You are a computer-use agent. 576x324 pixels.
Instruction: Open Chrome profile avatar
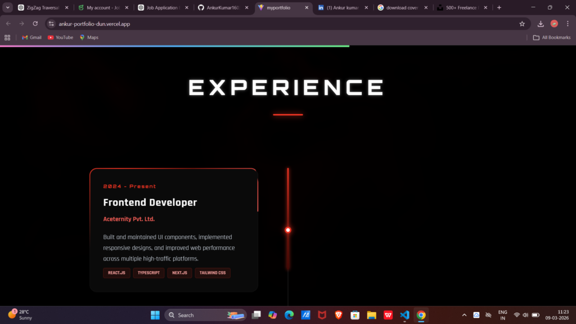click(x=554, y=24)
